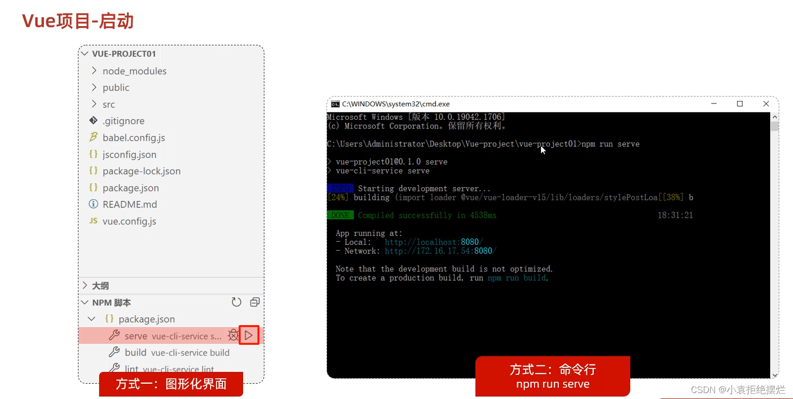Click the Babel icon of babel.config.js
This screenshot has width=793, height=399.
click(x=93, y=137)
